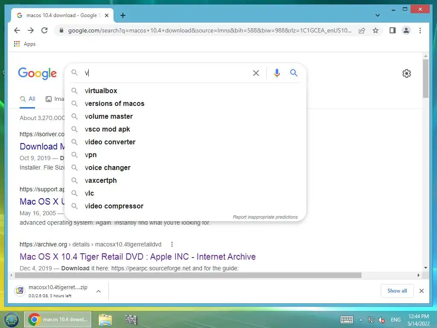The height and width of the screenshot is (328, 437).
Task: Click the browser address bar URL
Action: (x=210, y=30)
